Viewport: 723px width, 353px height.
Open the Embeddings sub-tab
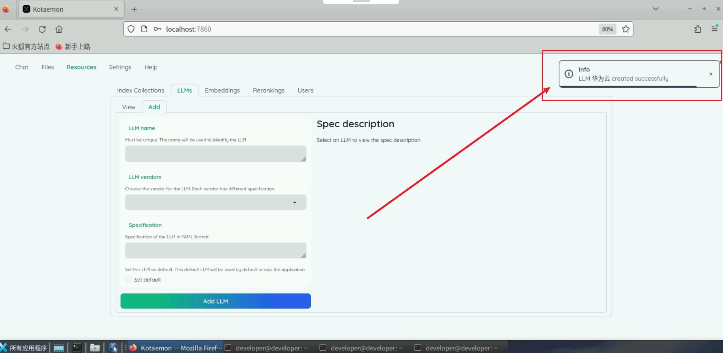pyautogui.click(x=222, y=90)
